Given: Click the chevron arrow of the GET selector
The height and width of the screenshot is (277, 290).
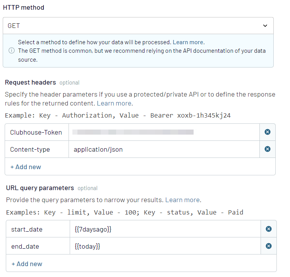Looking at the screenshot, I should [x=265, y=26].
